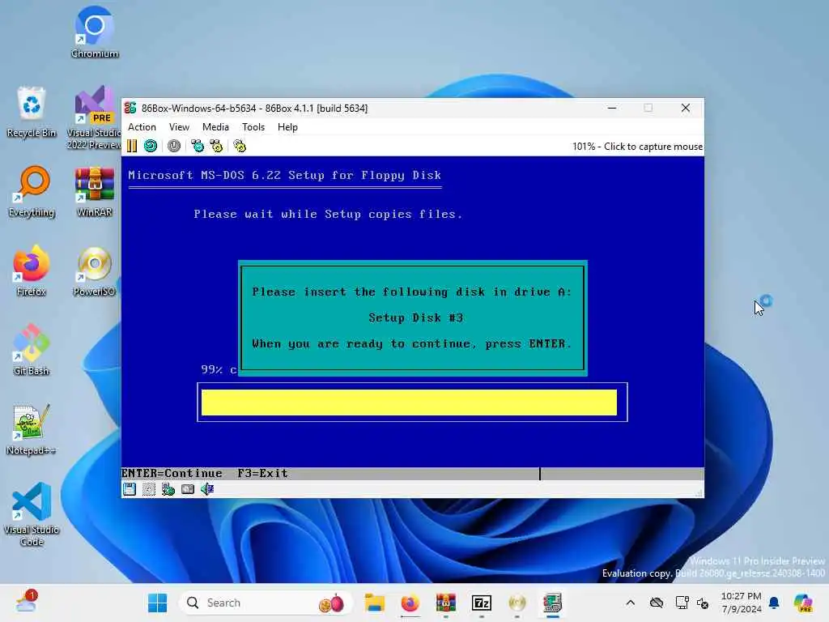Click the 86Box app icon in the title bar
This screenshot has width=829, height=622.
click(x=130, y=108)
